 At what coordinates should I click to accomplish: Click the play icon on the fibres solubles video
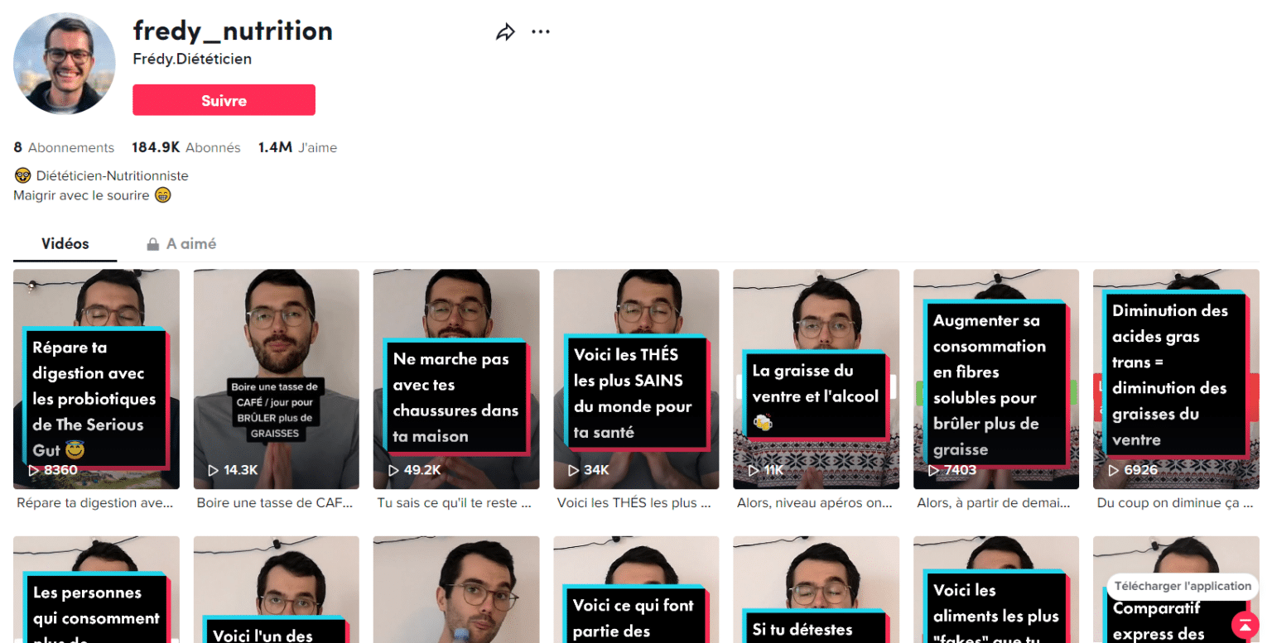click(x=934, y=469)
